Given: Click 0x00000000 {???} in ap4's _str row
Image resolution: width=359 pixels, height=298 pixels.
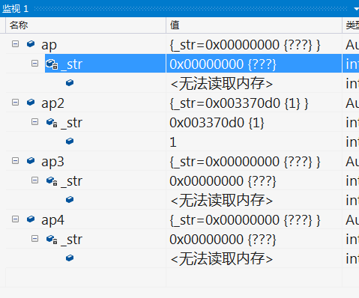Looking at the screenshot, I should [223, 240].
